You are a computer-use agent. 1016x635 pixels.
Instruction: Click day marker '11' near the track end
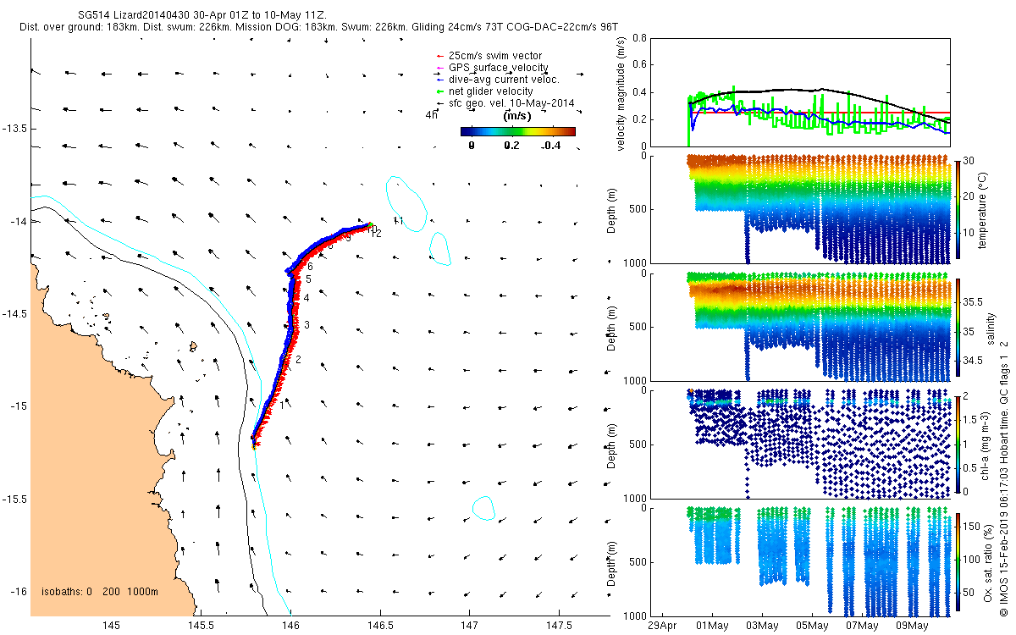(398, 222)
